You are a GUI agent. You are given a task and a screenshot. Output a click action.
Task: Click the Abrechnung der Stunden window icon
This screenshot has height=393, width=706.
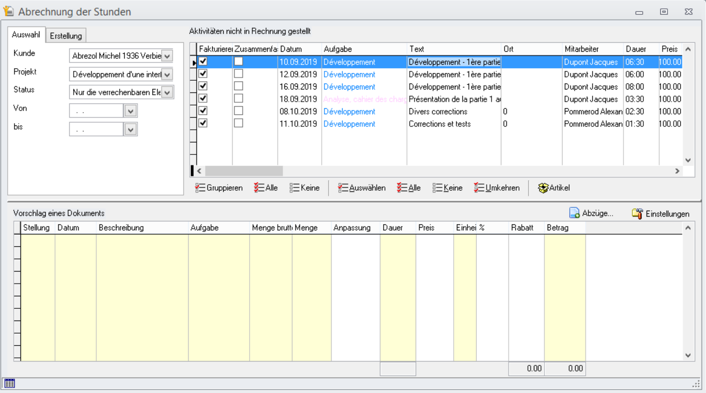8,12
